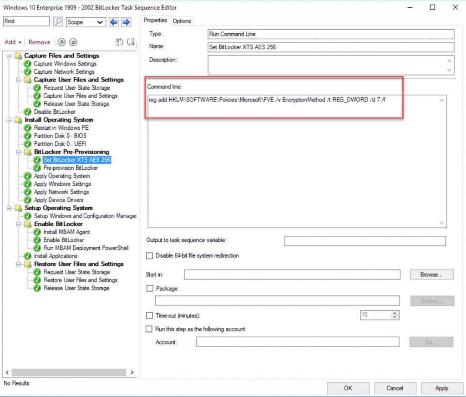This screenshot has height=397, width=466.
Task: Switch to the Properties tab
Action: click(155, 20)
